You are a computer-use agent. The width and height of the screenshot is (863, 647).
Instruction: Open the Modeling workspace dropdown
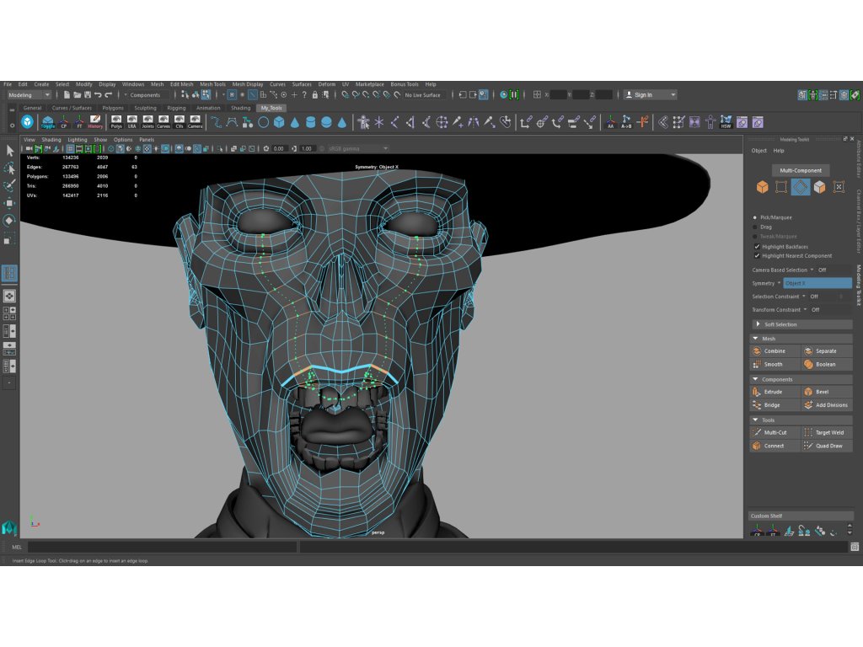point(29,95)
